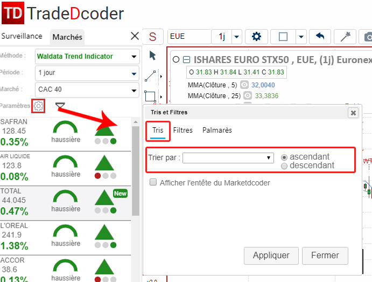The image size is (372, 282).
Task: Click the red S symbol button
Action: 152,37
